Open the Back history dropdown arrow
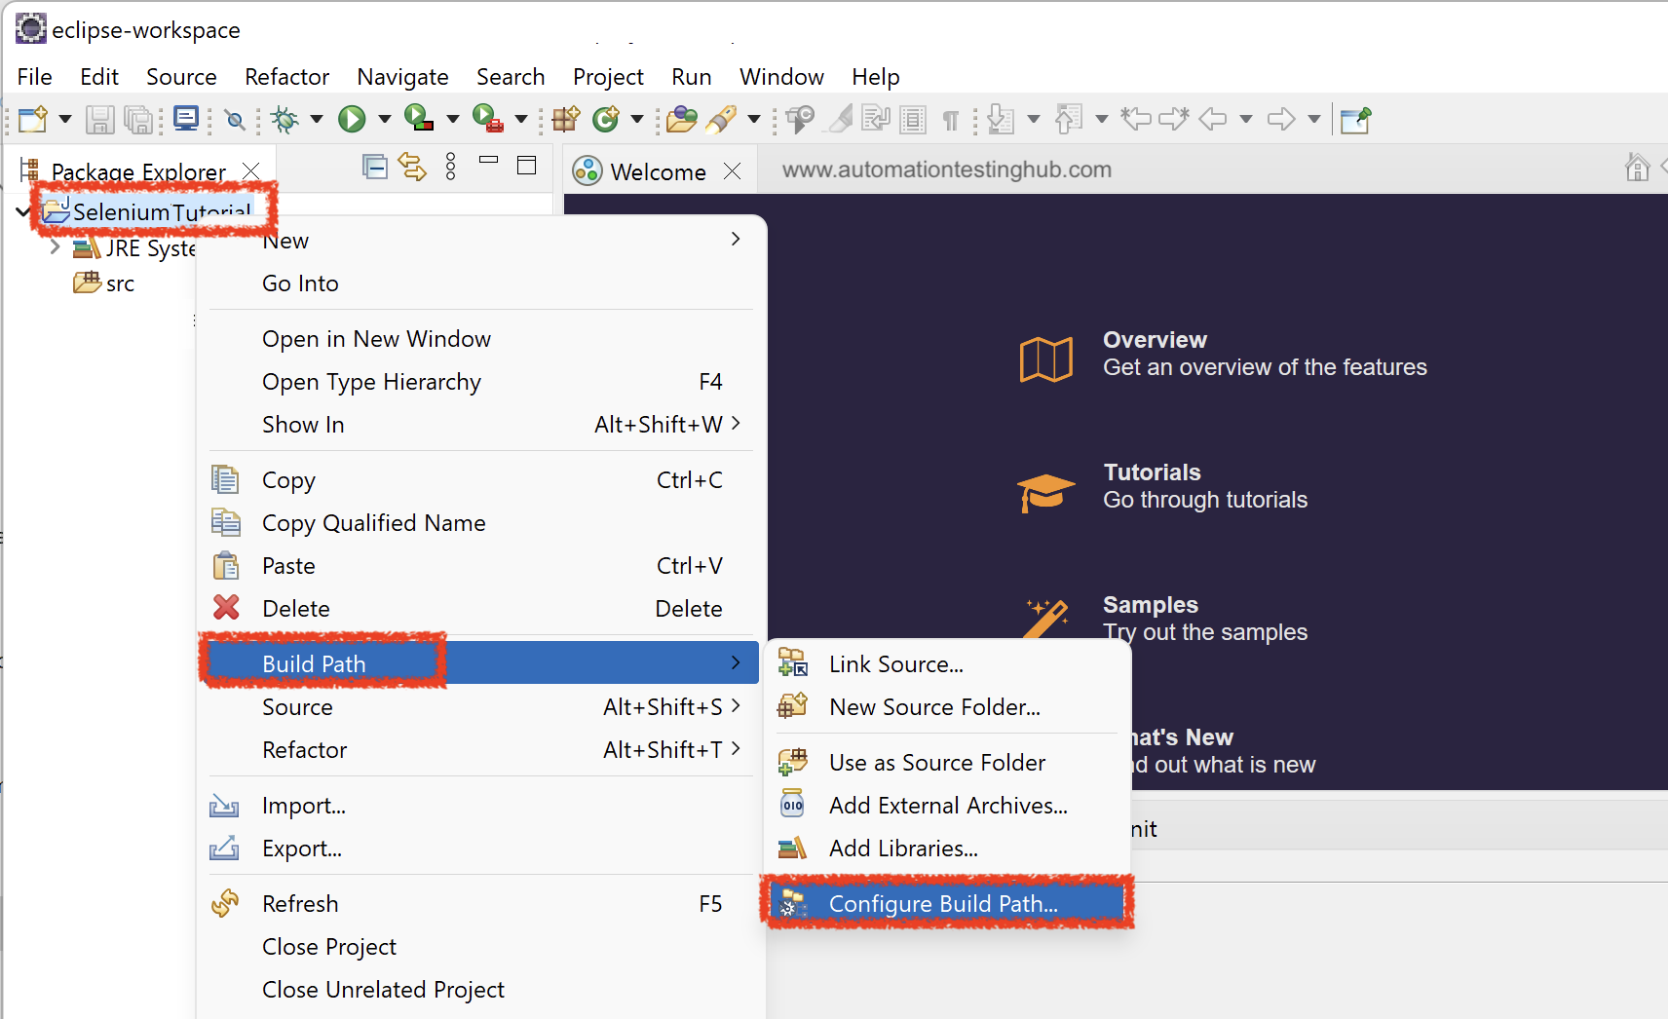The width and height of the screenshot is (1668, 1019). (x=1246, y=120)
